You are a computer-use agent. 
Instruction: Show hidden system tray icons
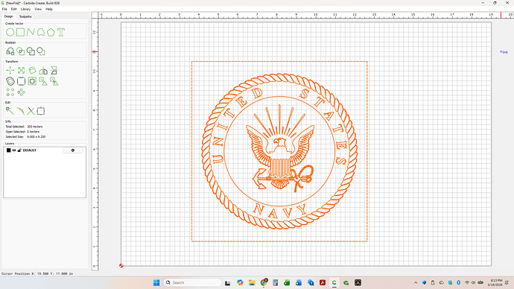point(416,282)
